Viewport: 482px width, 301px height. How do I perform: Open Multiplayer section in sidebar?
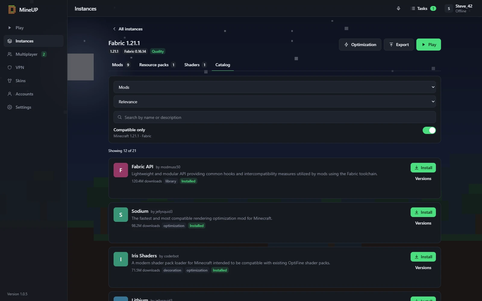click(x=33, y=54)
